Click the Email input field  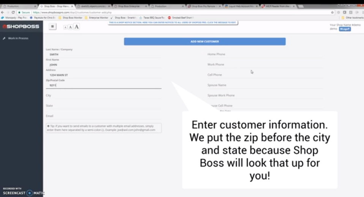pos(103,116)
